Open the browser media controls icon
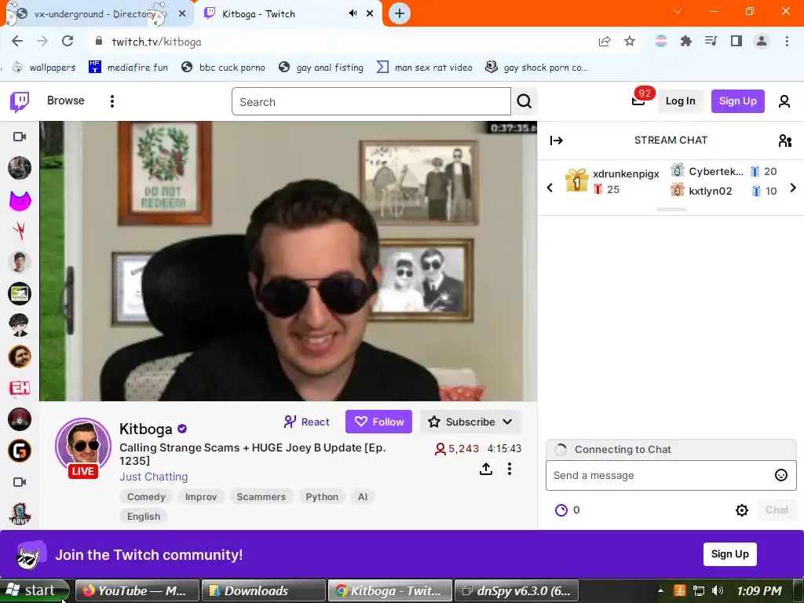The height and width of the screenshot is (603, 804). point(711,42)
